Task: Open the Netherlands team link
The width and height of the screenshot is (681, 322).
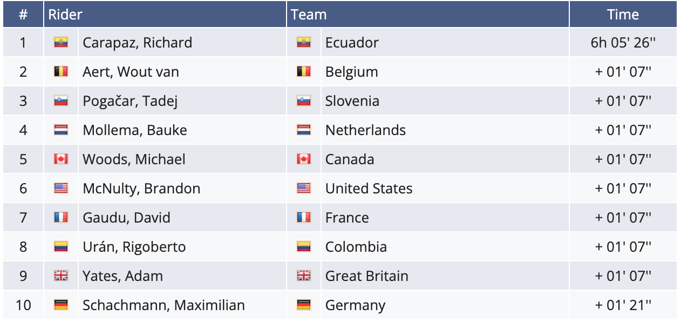Action: point(365,130)
